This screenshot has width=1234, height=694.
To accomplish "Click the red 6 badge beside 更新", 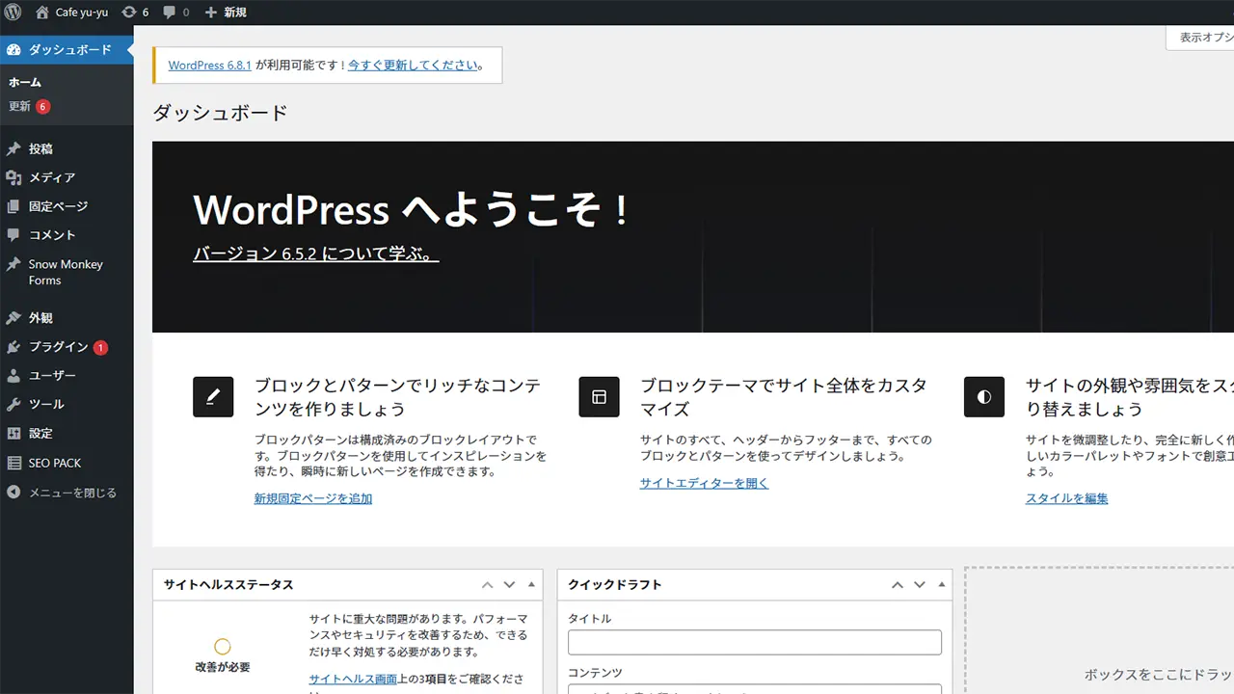I will (x=43, y=106).
